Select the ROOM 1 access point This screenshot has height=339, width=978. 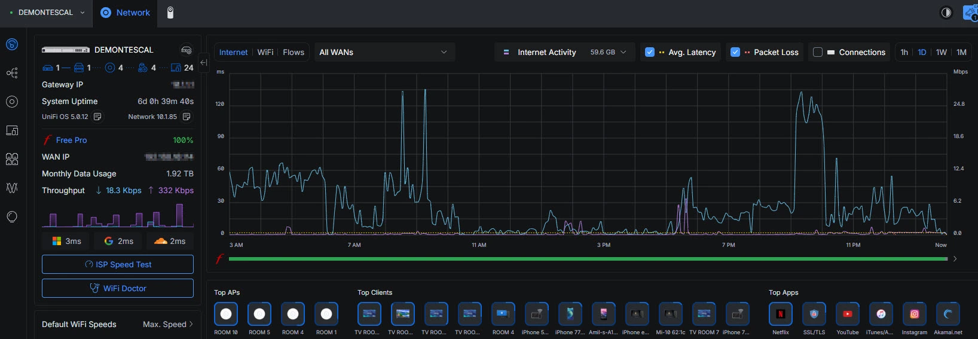point(326,314)
